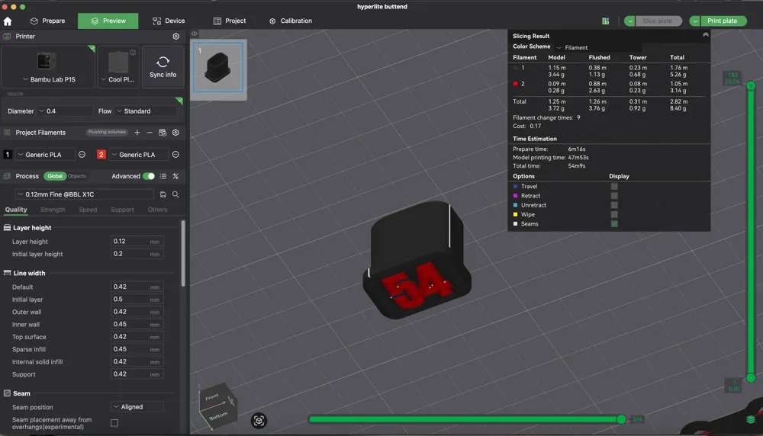
Task: Switch to Calibration tab
Action: pos(291,21)
